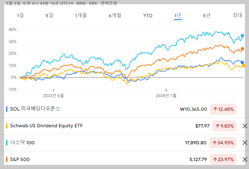The width and height of the screenshot is (249, 169).
Task: Click the blue dot beside SOL 미국배당다우존스
Action: 6,109
